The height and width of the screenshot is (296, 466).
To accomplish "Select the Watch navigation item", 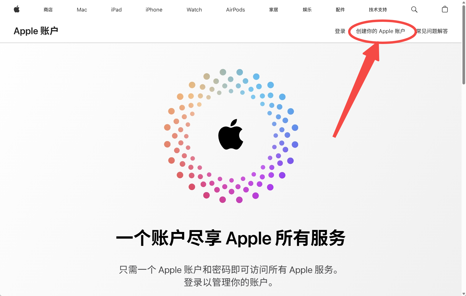I will point(194,10).
